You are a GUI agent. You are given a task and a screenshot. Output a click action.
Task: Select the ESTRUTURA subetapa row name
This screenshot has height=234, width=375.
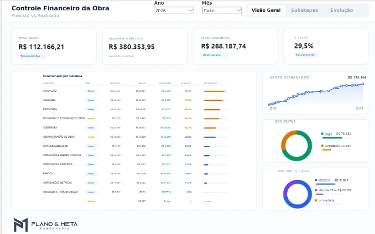coord(50,109)
